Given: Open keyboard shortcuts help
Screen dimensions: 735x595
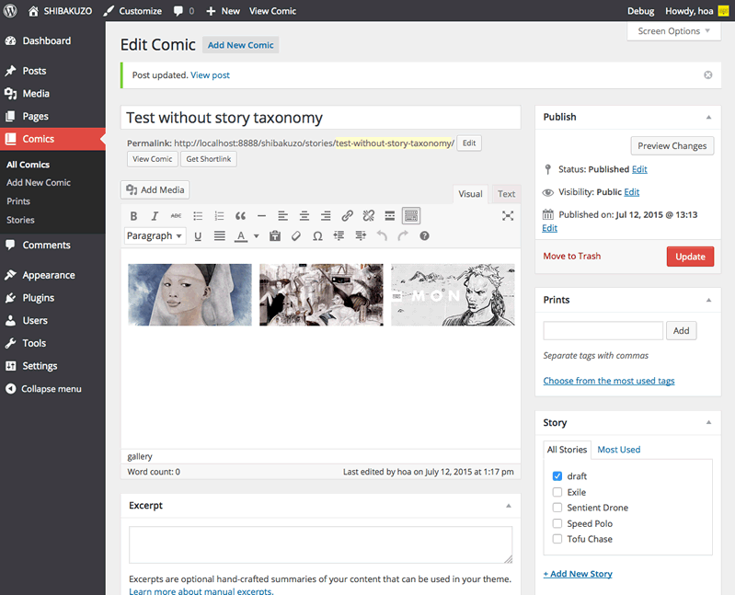Looking at the screenshot, I should click(424, 236).
